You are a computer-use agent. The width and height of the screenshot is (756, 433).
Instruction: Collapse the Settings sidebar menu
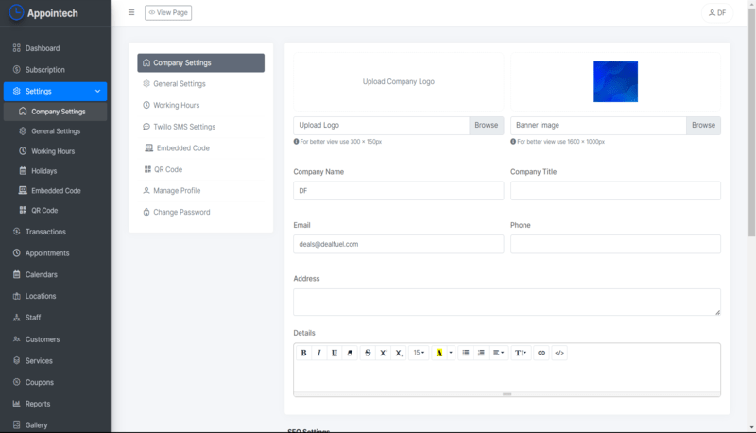click(x=55, y=91)
